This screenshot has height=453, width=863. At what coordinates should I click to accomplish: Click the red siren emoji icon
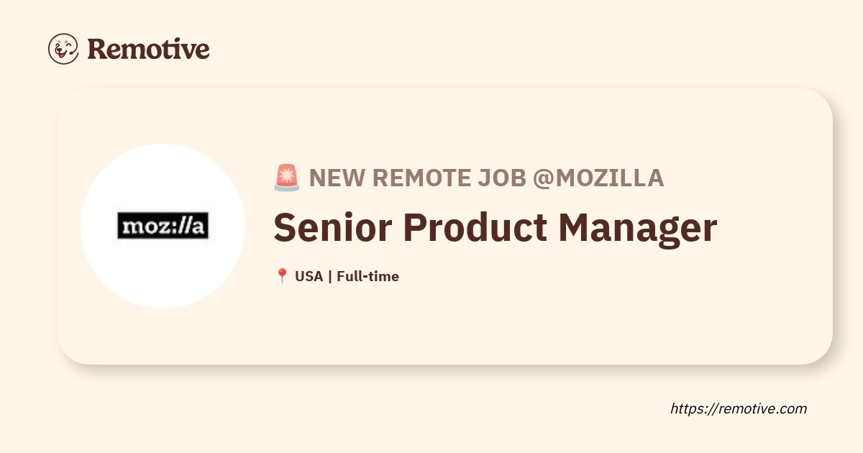[287, 178]
